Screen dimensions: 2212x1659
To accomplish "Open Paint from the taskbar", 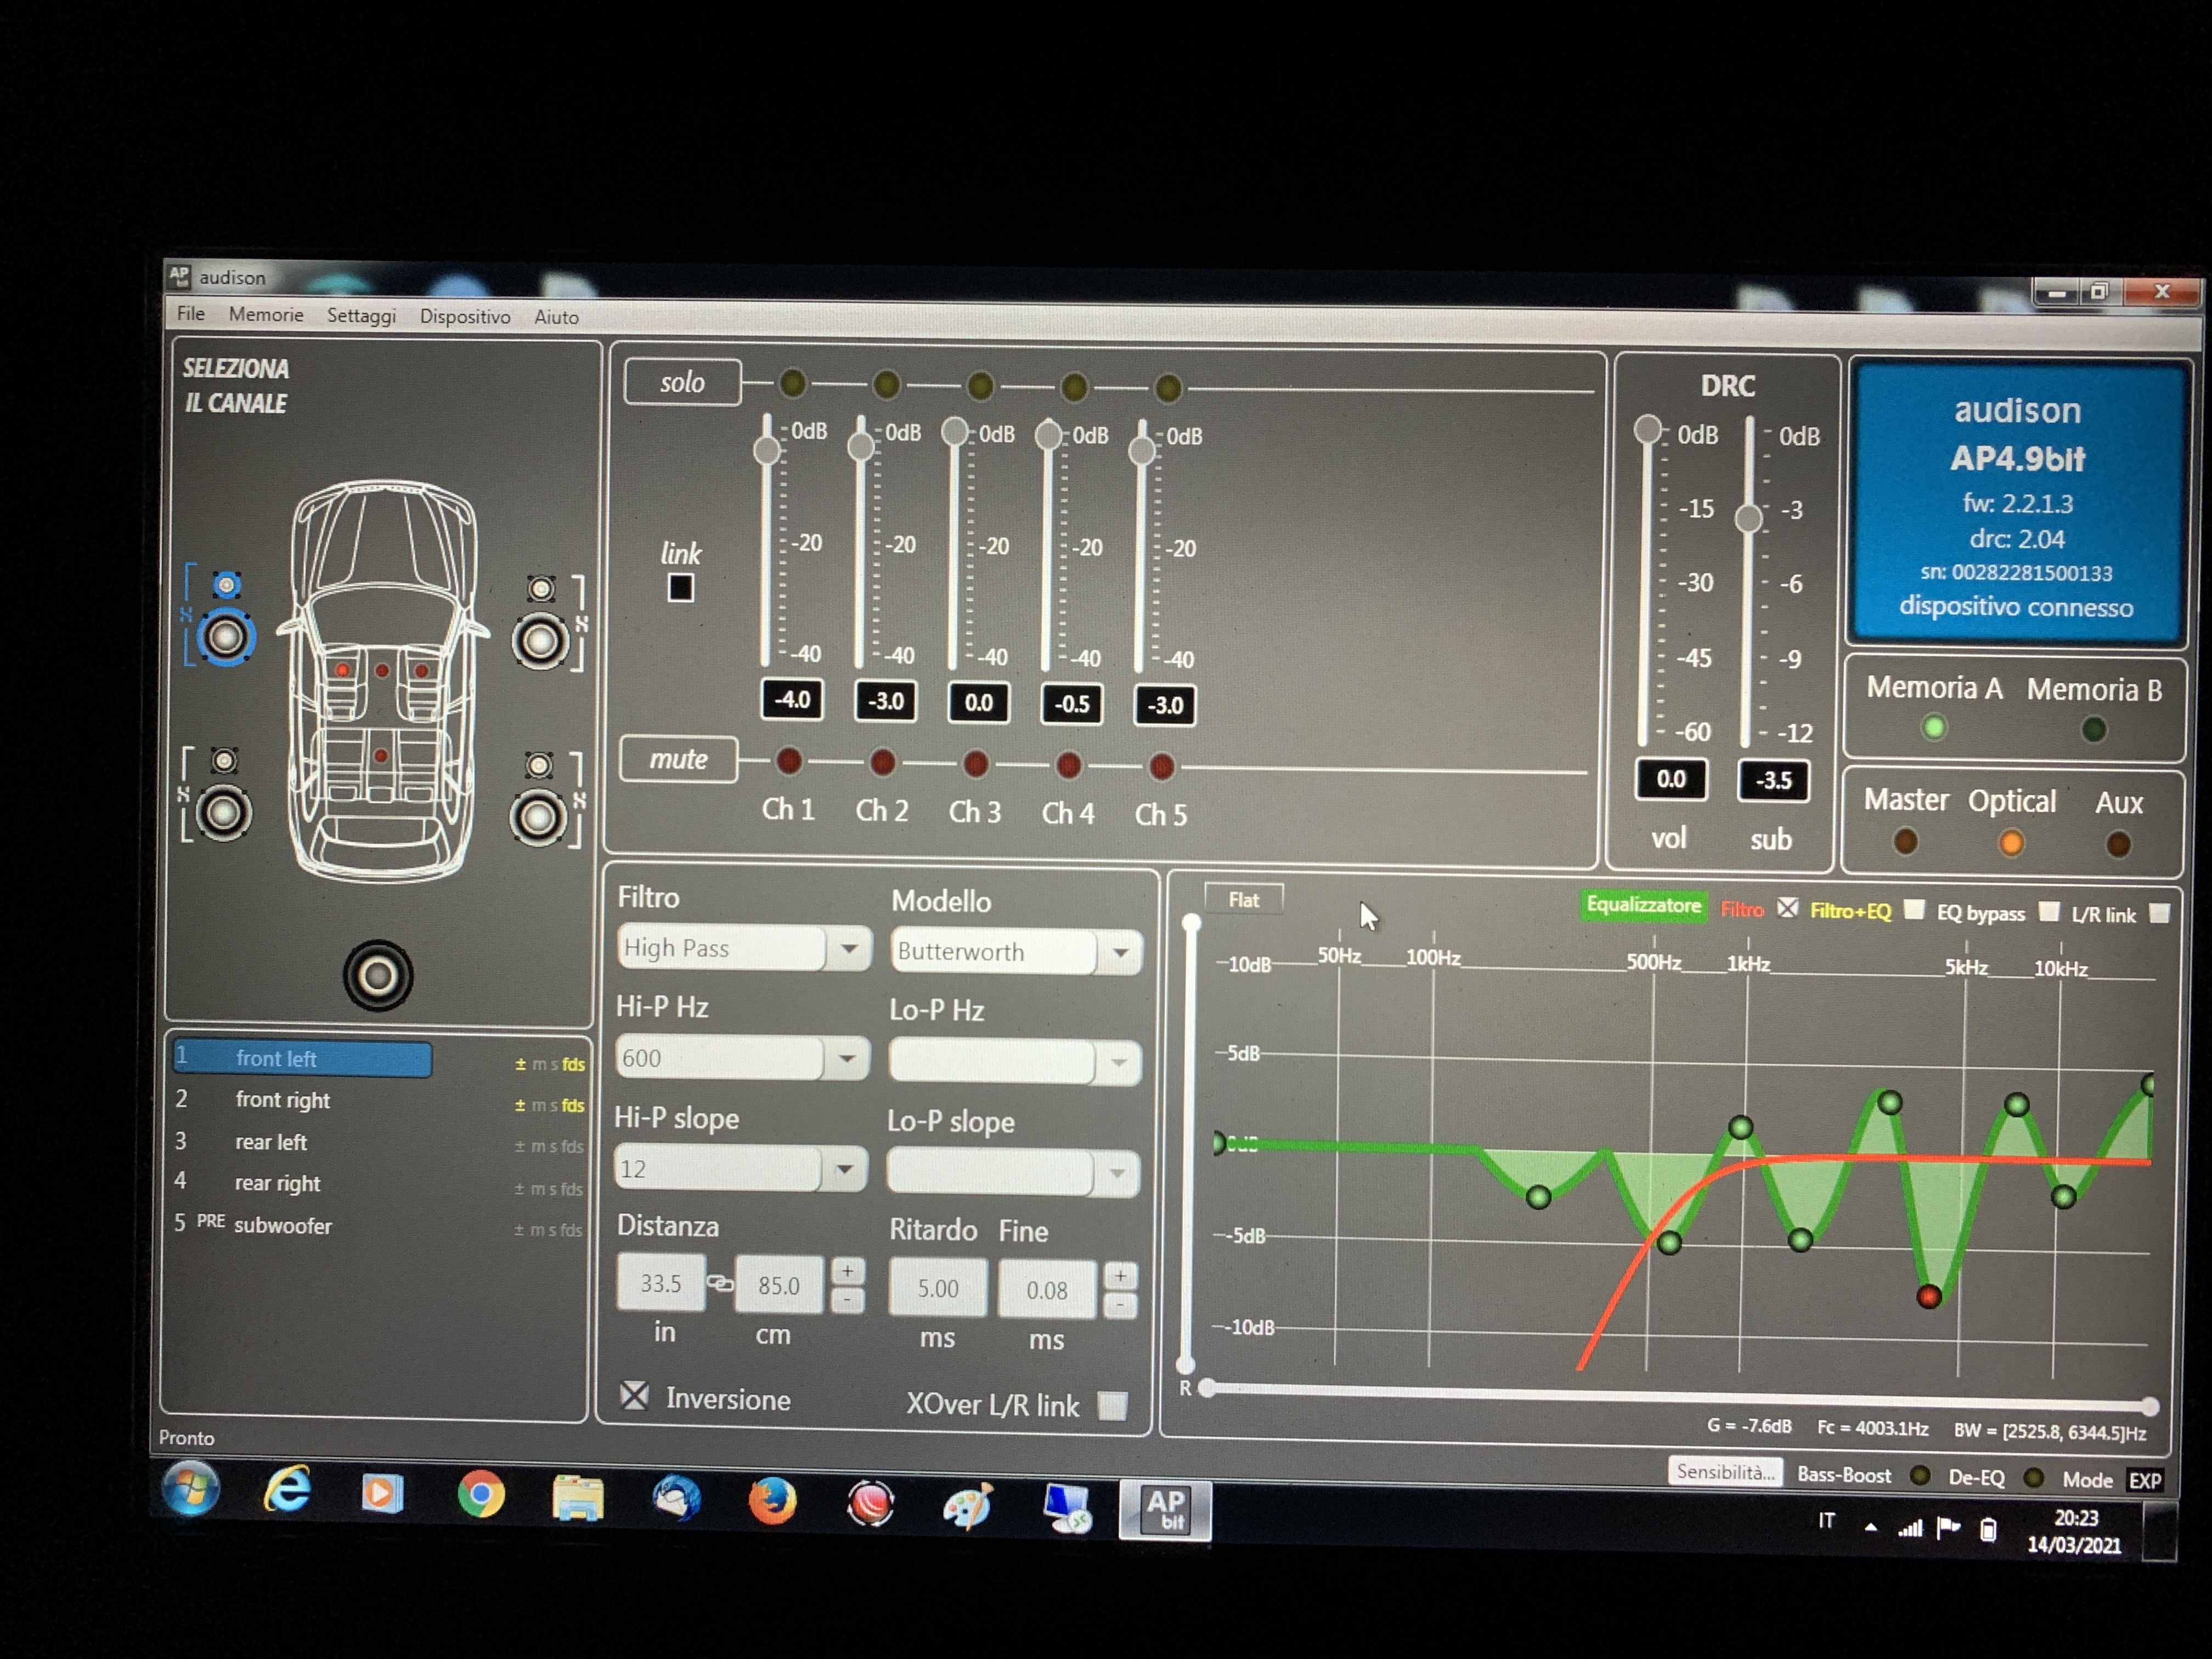I will [x=967, y=1505].
